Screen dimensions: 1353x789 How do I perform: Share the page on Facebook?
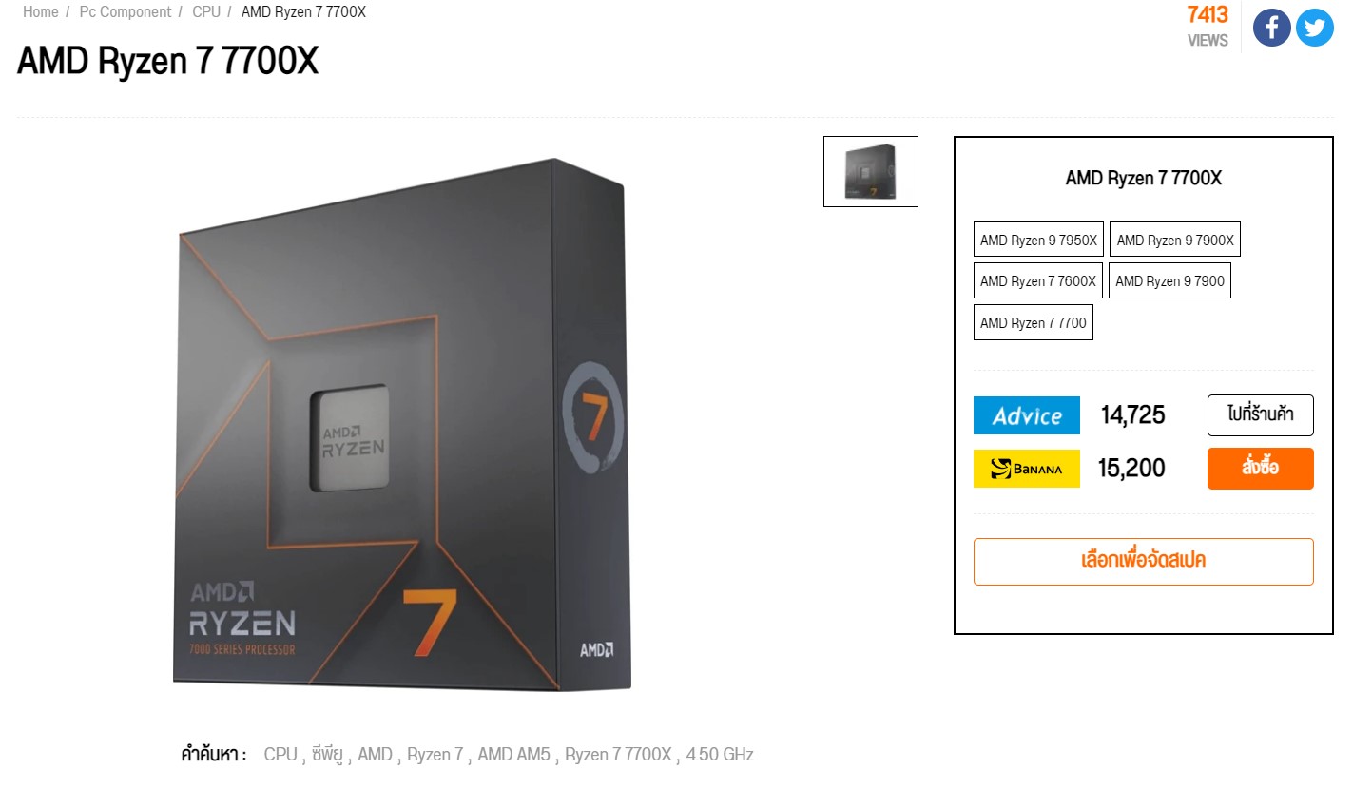(1271, 28)
